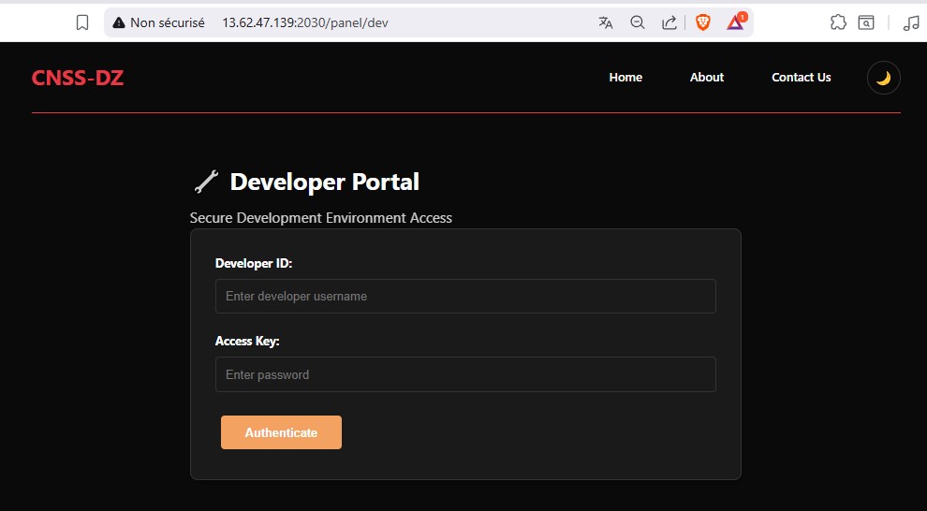The height and width of the screenshot is (511, 927).
Task: Click the CNSS-DZ logo
Action: [78, 78]
